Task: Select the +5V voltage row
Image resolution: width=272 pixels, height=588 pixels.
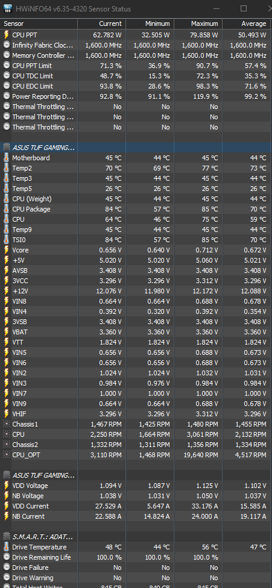Action: 136,260
